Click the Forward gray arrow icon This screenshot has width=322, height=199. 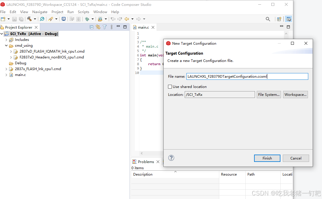[x=139, y=19]
